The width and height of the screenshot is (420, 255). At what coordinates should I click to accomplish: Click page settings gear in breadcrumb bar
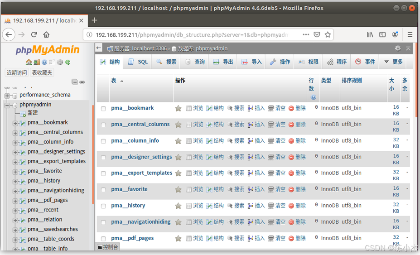398,48
